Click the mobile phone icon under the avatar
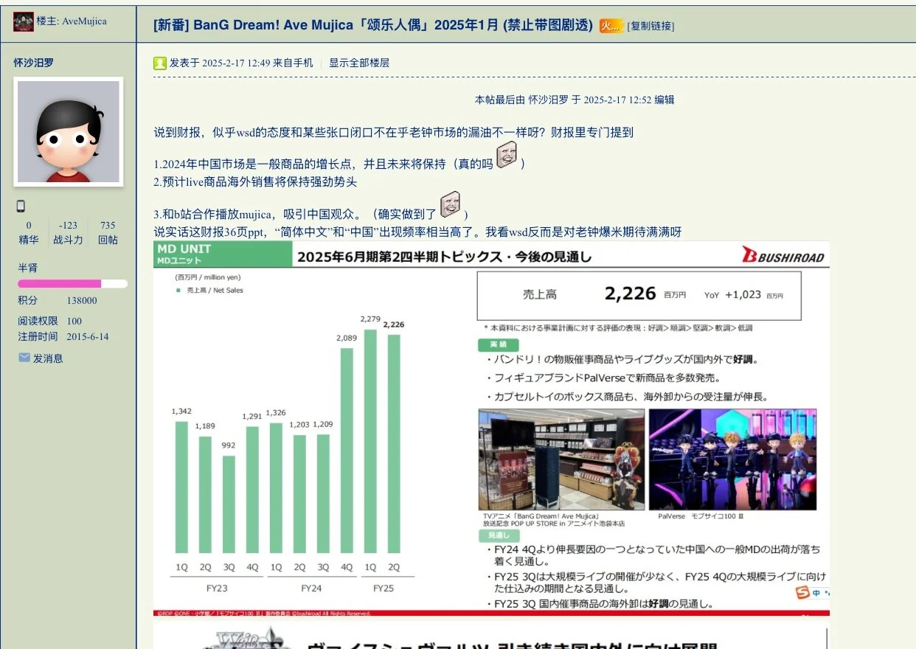Image resolution: width=916 pixels, height=649 pixels. pyautogui.click(x=21, y=206)
